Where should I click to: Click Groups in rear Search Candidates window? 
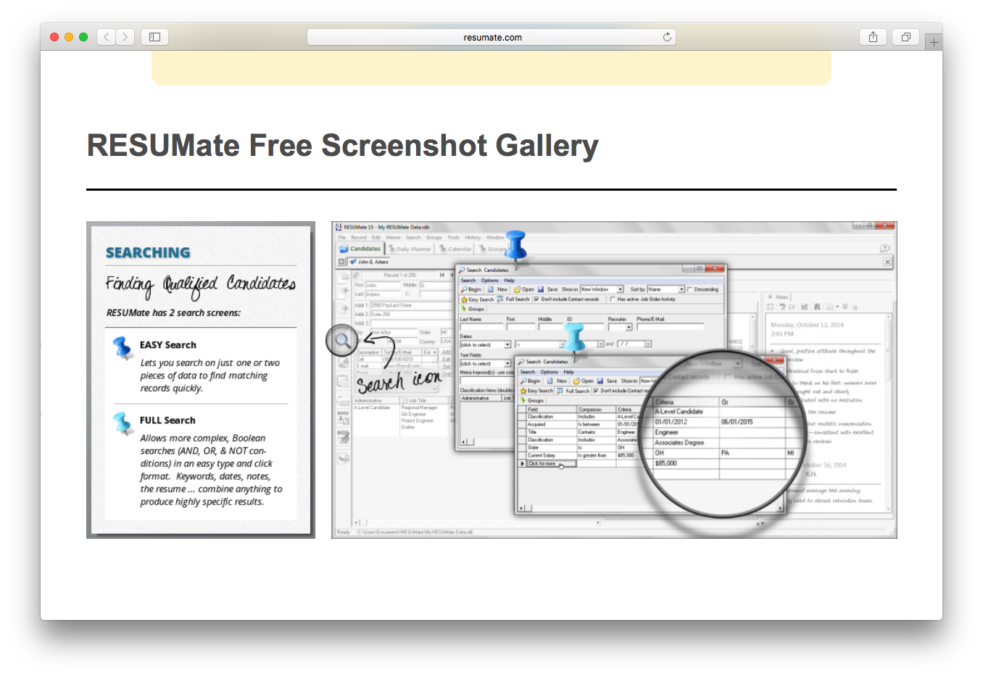point(472,309)
